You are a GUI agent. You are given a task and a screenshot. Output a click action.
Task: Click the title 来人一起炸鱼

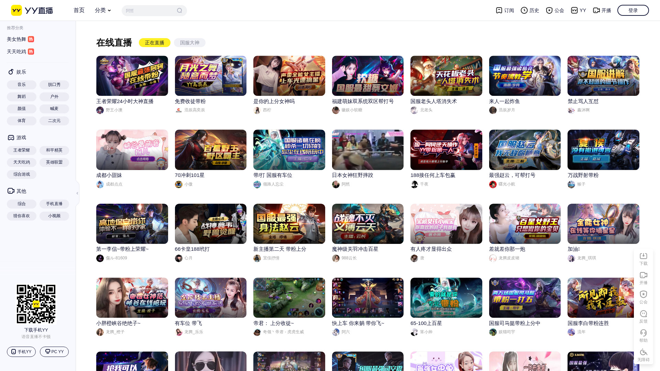[504, 101]
